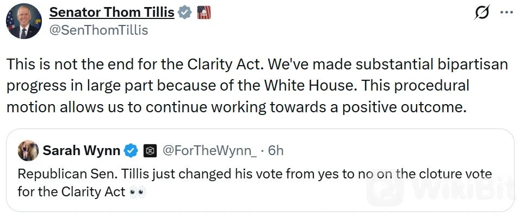
Task: Open the @ForTheWynn_ handle
Action: [210, 151]
